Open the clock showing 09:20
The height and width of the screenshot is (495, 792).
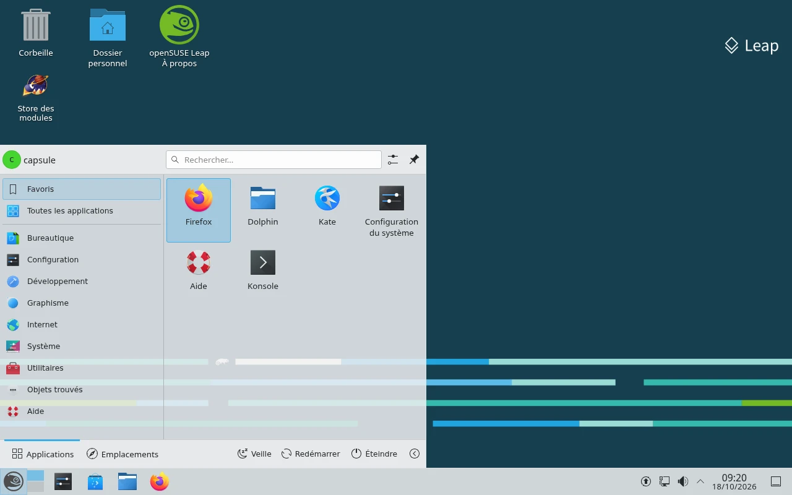pyautogui.click(x=734, y=481)
